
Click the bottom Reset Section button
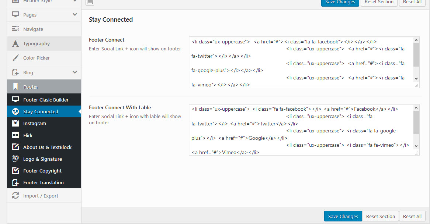380,216
